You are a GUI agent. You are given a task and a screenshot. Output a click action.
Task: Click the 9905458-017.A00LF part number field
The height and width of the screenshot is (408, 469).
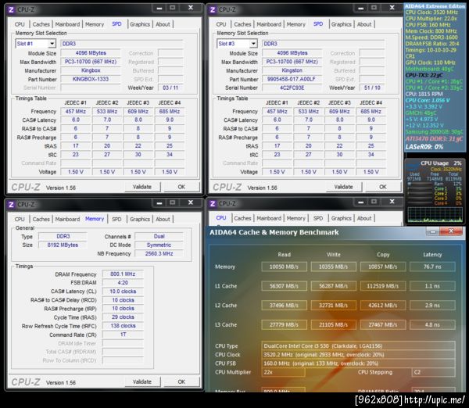(x=292, y=79)
